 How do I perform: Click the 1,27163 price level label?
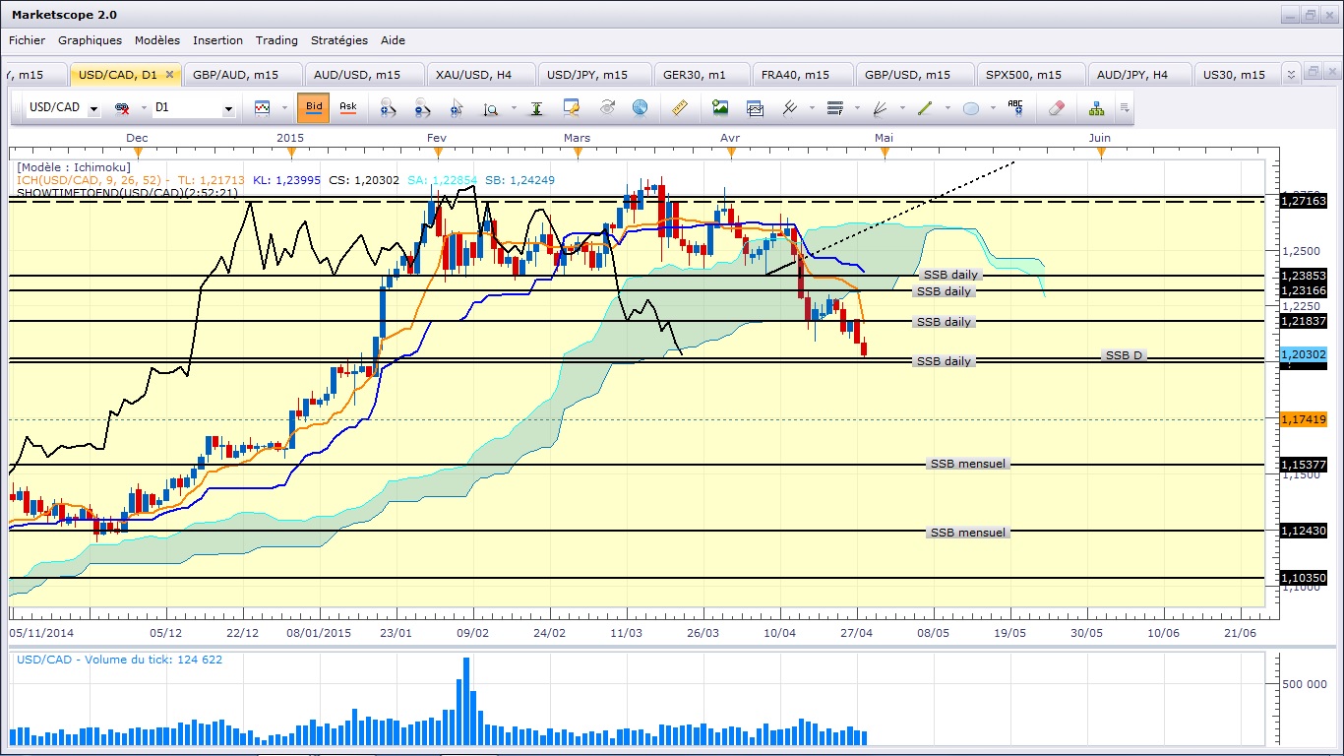tap(1305, 201)
